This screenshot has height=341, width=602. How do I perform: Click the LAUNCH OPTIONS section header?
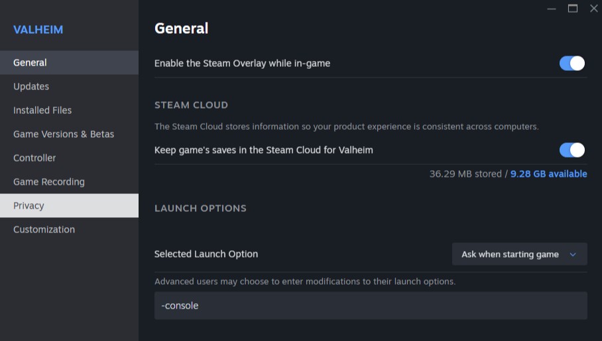200,209
